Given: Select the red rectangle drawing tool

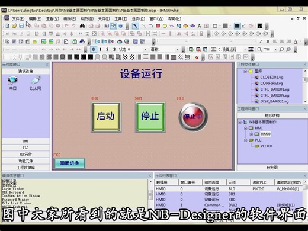Looking at the screenshot, I should (x=158, y=26).
